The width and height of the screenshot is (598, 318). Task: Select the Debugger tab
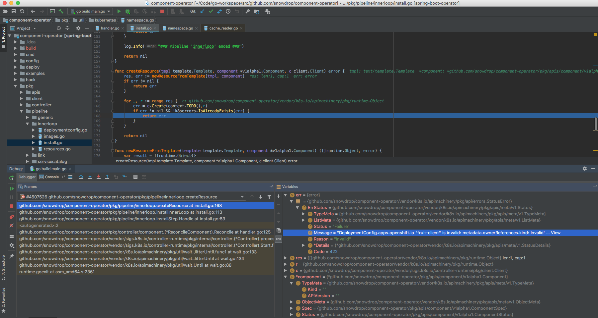pos(27,177)
